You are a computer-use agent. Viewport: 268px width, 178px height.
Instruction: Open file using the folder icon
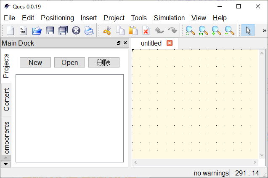pos(37,30)
